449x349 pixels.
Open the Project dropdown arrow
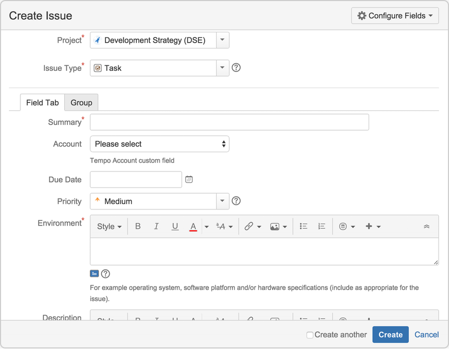[222, 40]
